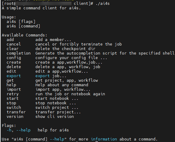Click "stop notebook ..." description

pos(56,103)
